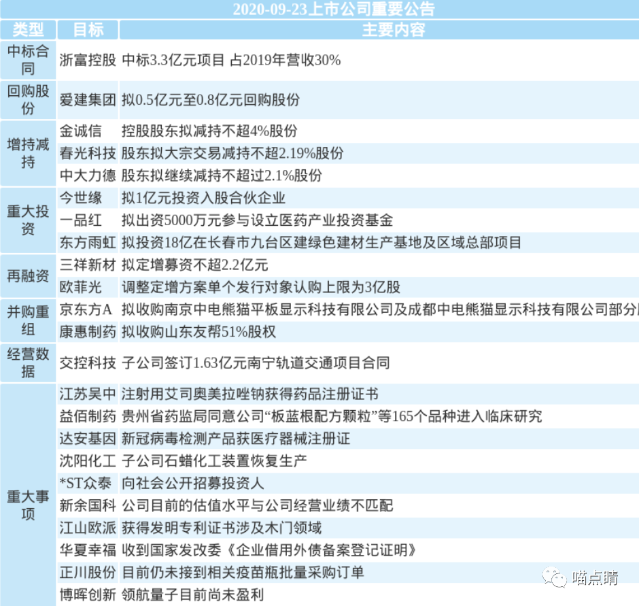Click 京东方A content about 南京中电熊猫
The height and width of the screenshot is (606, 639).
(x=380, y=309)
